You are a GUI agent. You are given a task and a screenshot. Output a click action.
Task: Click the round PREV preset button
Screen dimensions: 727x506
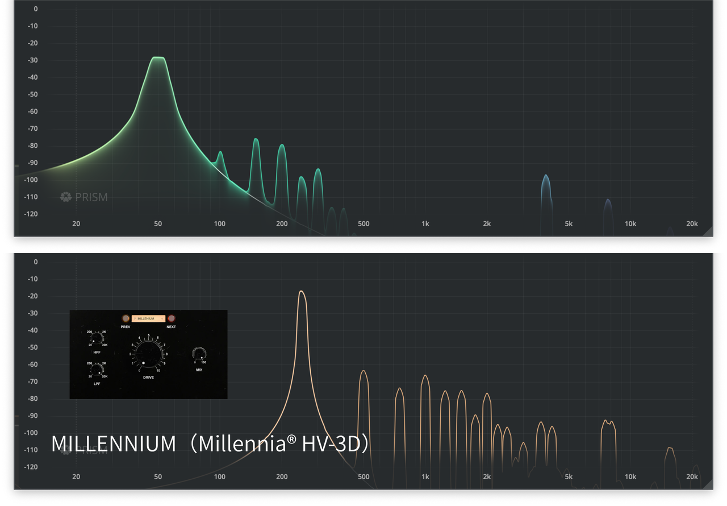(126, 319)
